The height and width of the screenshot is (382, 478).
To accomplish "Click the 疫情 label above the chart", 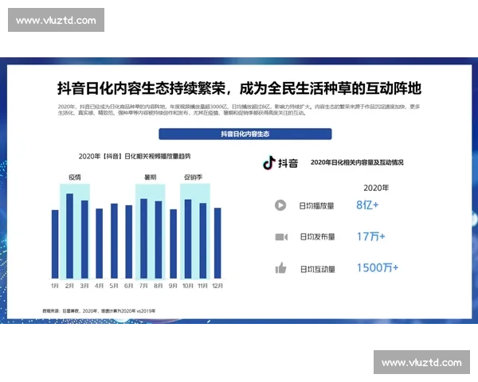I will [x=74, y=177].
